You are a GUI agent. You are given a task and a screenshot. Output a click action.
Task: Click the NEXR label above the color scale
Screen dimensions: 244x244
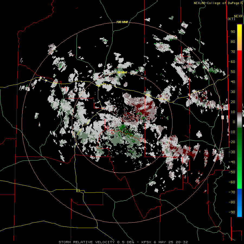point(238,16)
